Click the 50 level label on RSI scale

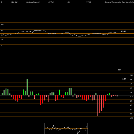[x=2, y=35]
